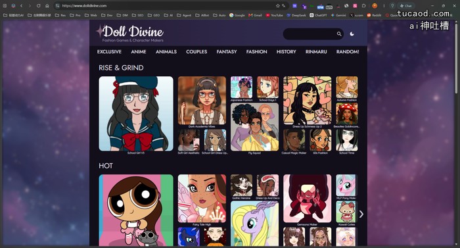Open the School Days 1 thumbnail

click(267, 87)
